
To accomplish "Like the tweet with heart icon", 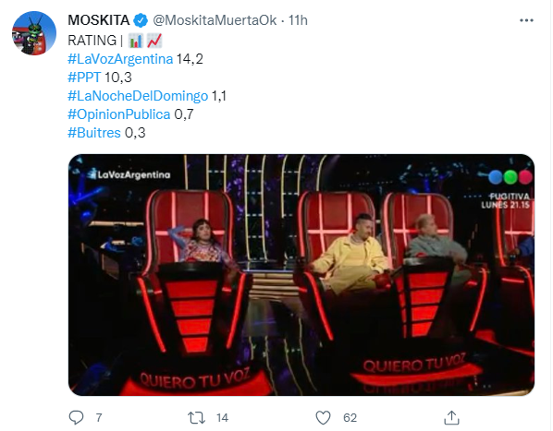I will 323,418.
